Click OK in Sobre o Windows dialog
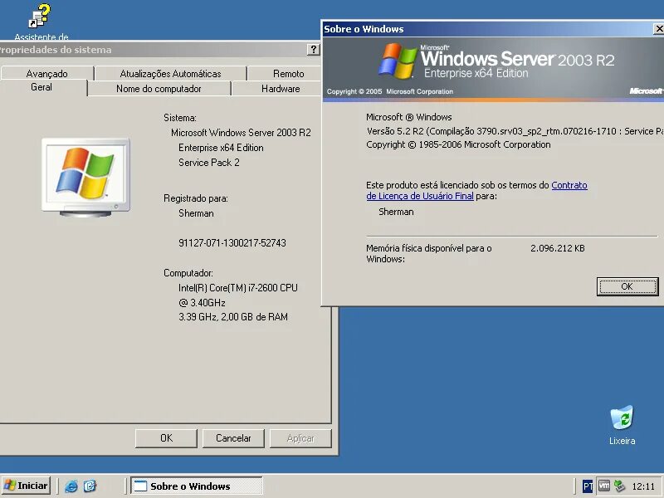664x498 pixels. point(627,286)
